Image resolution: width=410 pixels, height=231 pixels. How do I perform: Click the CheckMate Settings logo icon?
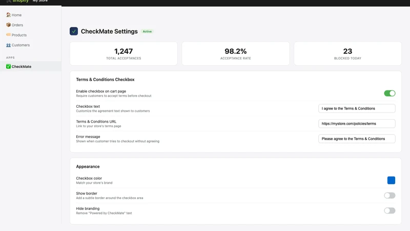click(74, 31)
